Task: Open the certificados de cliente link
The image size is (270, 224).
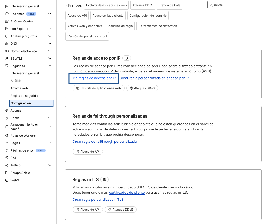Action: pyautogui.click(x=127, y=193)
